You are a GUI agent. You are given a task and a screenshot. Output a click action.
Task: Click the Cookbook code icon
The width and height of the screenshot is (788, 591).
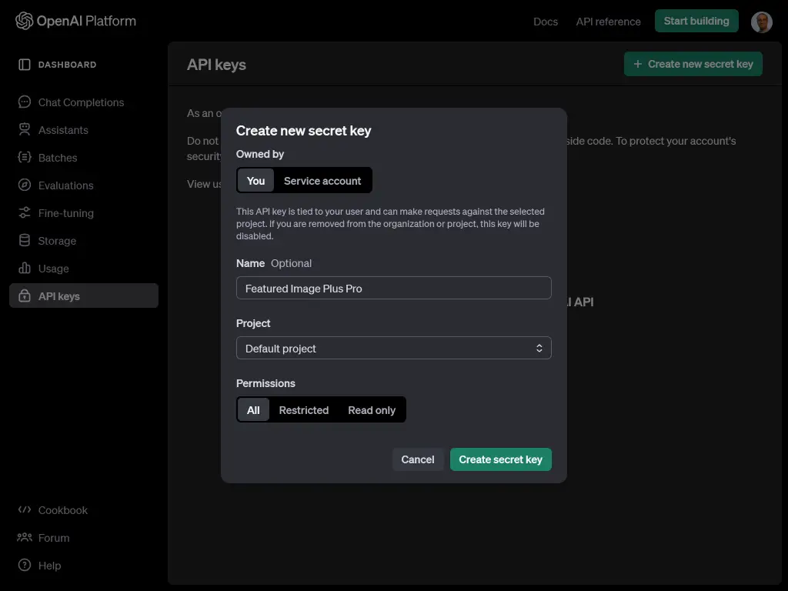pyautogui.click(x=24, y=509)
